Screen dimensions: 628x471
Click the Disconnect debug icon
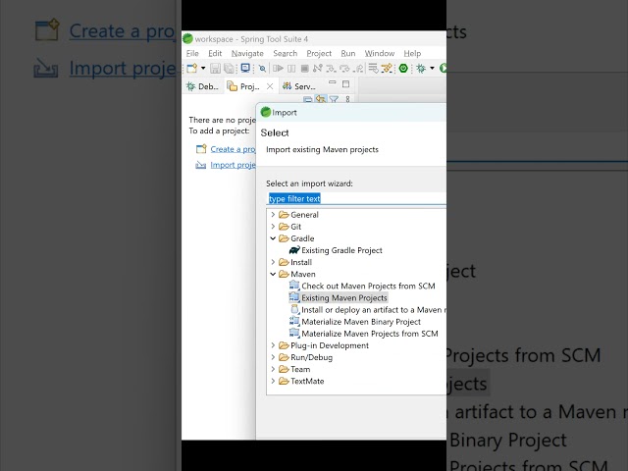click(x=318, y=68)
